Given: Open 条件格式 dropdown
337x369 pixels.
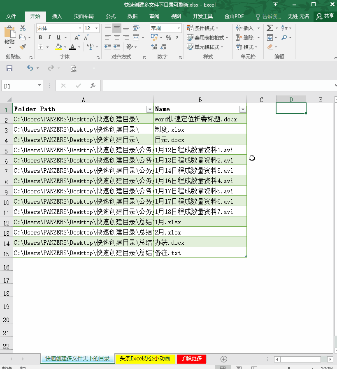Looking at the screenshot, I should coord(202,28).
